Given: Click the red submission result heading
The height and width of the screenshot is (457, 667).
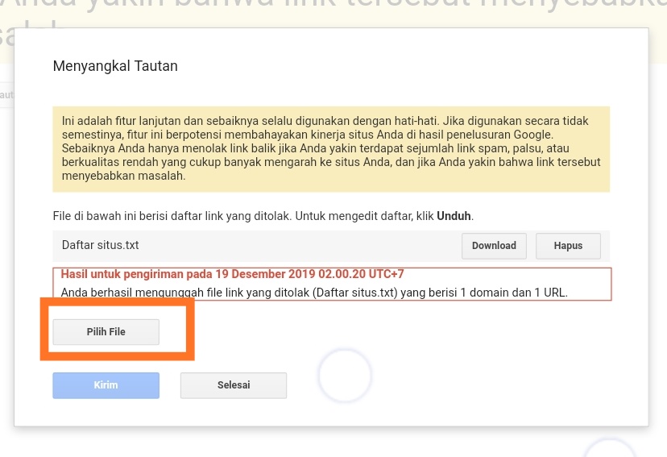Looking at the screenshot, I should click(232, 273).
